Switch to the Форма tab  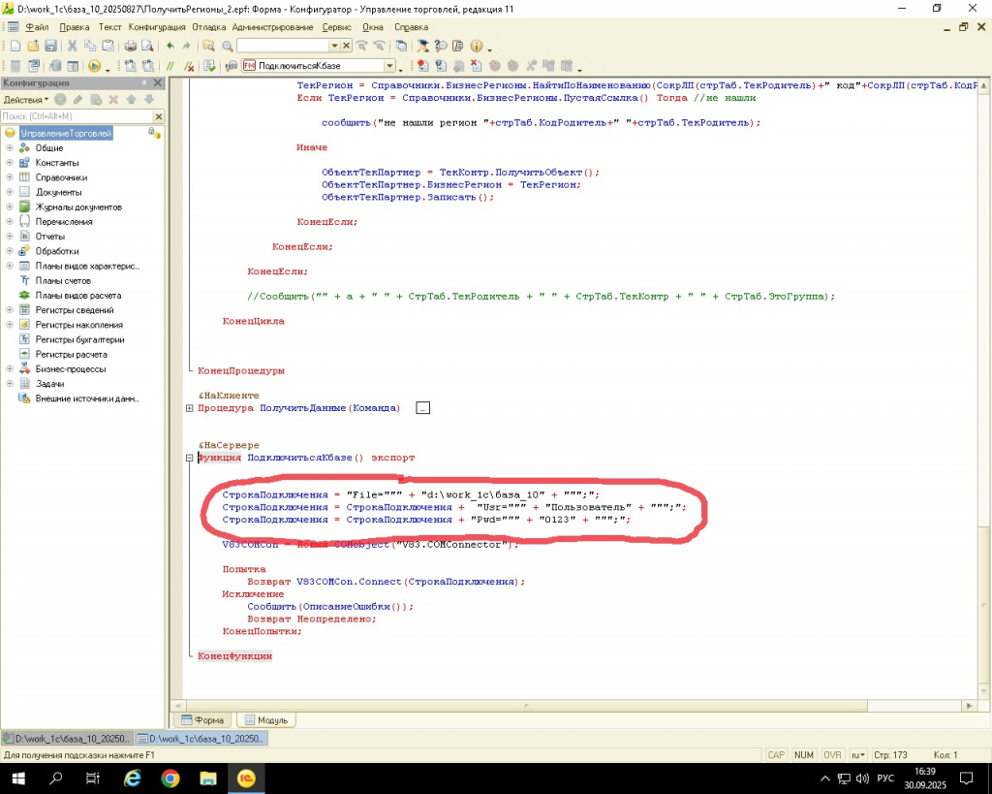pos(201,720)
